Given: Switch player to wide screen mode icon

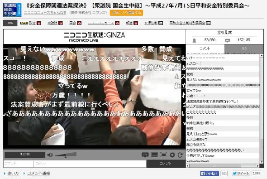Looking at the screenshot, I should coord(154,155).
